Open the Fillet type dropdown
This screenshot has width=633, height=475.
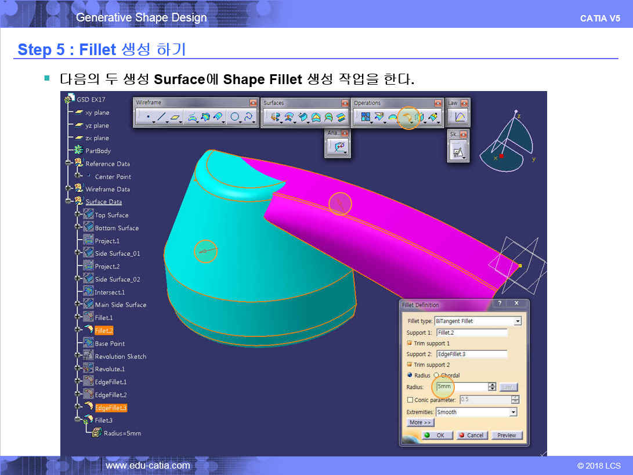pyautogui.click(x=518, y=321)
